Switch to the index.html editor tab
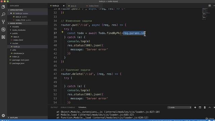The height and width of the screenshot is (121, 215). [x=93, y=6]
